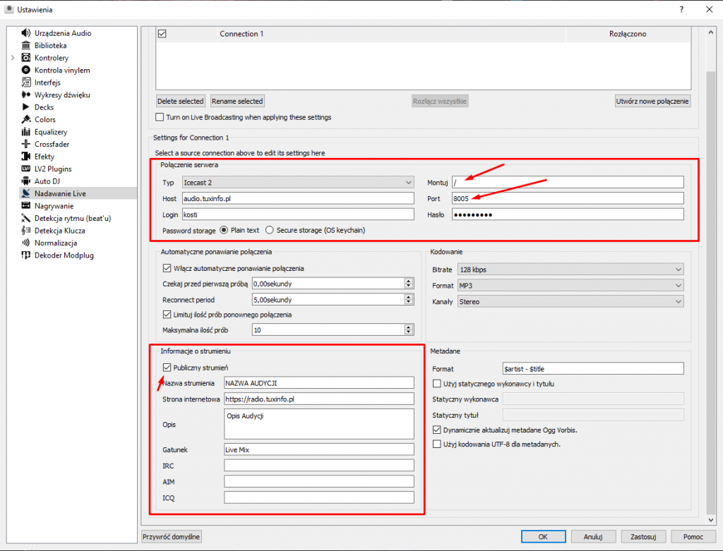The height and width of the screenshot is (551, 723).
Task: Open the Bitrate 128 kbps dropdown
Action: pos(570,270)
